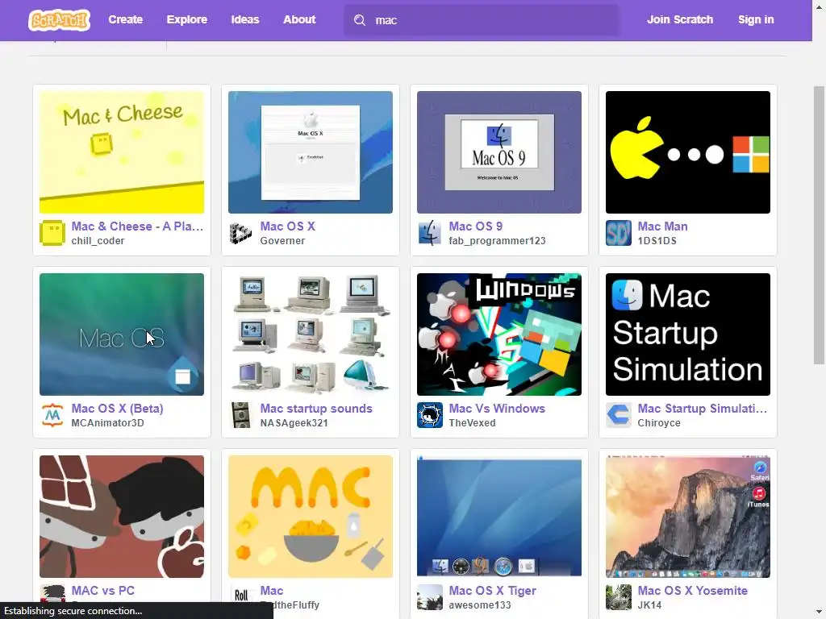Open the Mac OS X Tiger thumbnail

click(x=499, y=517)
